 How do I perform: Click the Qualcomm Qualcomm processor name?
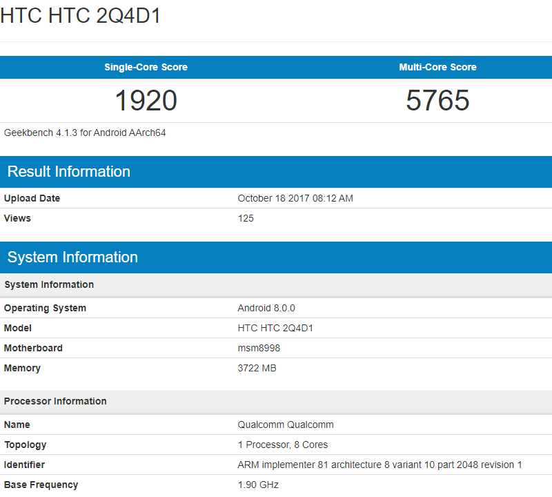tap(286, 425)
